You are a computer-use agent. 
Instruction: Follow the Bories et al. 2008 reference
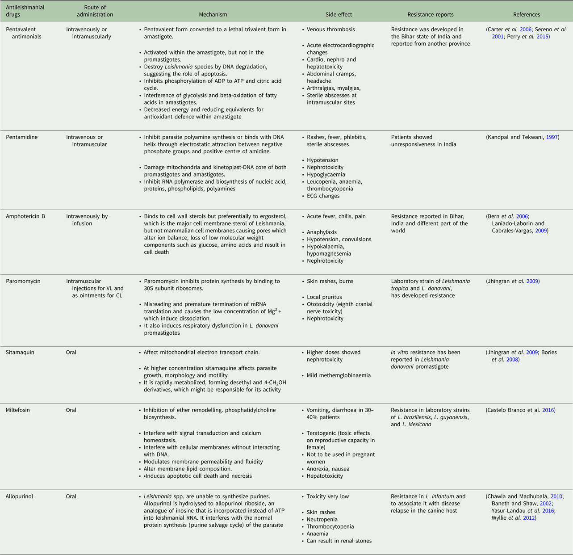pos(512,360)
